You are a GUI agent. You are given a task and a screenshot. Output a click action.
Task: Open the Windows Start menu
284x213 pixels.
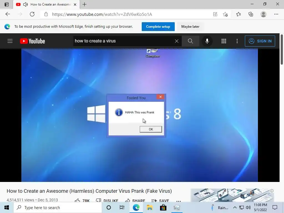7,207
